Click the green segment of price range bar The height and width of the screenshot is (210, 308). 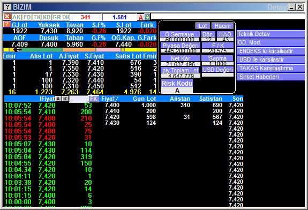[x=42, y=50]
